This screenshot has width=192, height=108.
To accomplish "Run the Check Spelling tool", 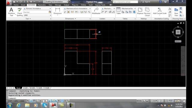I will point(19,12).
